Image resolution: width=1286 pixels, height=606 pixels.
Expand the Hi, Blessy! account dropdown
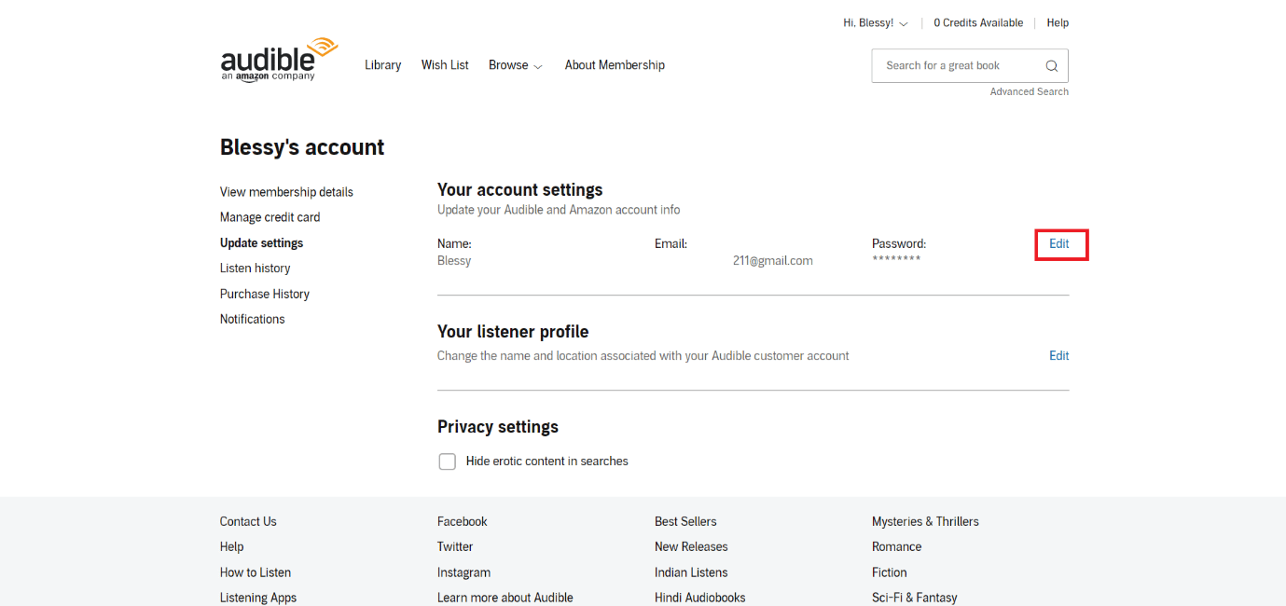(876, 23)
